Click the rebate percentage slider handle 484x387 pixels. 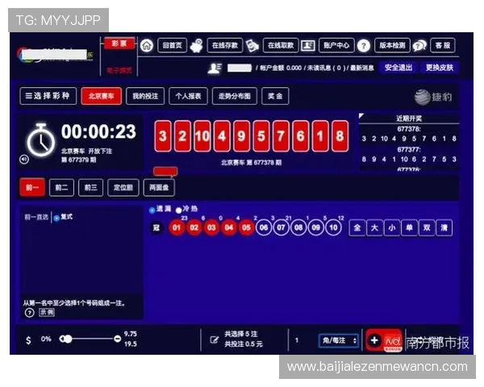(x=68, y=339)
